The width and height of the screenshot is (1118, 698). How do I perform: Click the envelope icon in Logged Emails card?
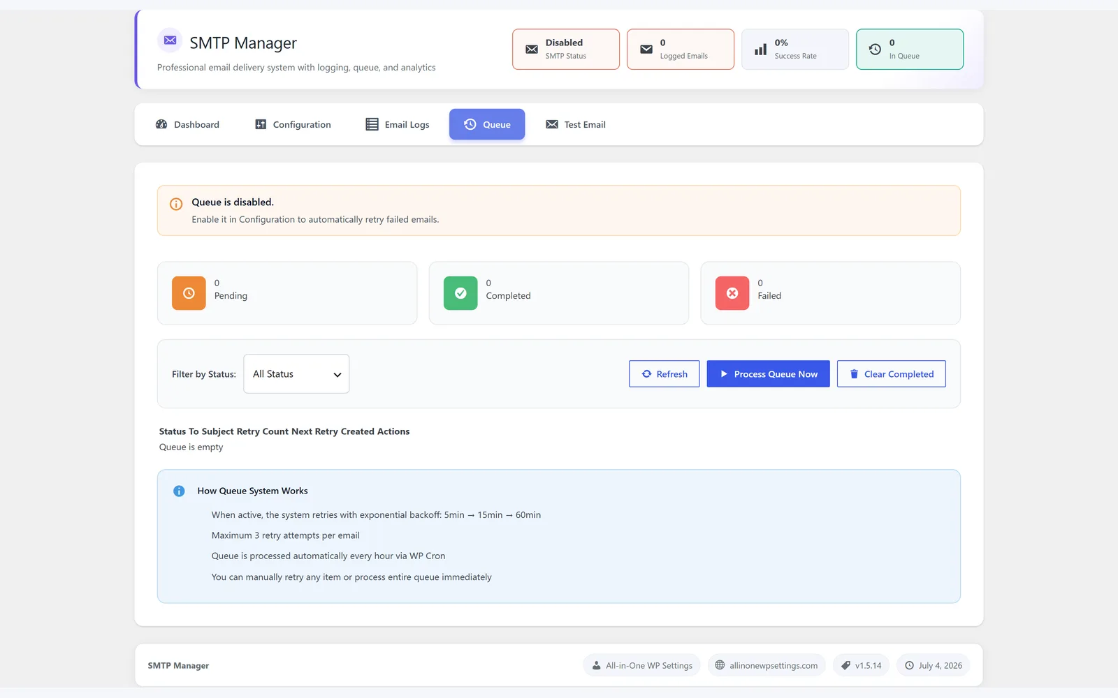tap(646, 50)
